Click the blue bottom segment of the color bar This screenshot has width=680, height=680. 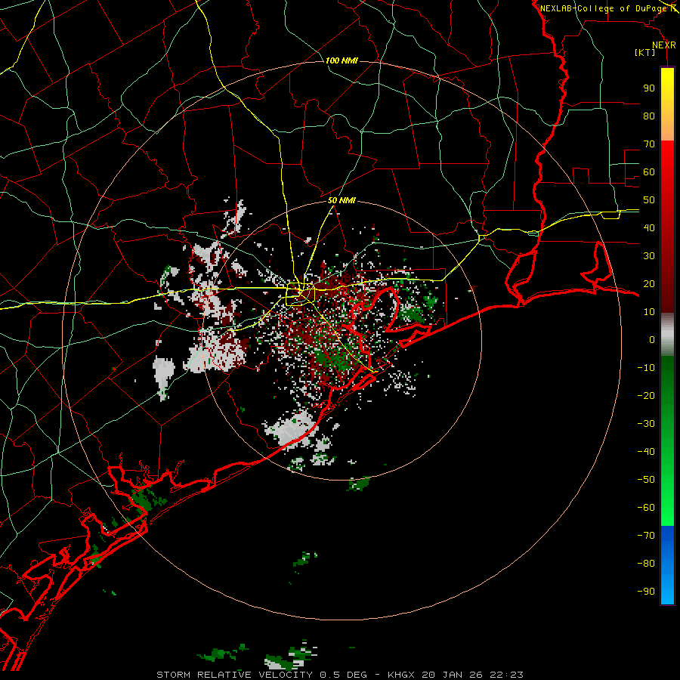[667, 565]
